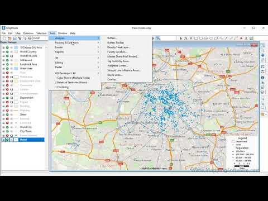
Task: Click the Hotel layer label icon
Action: pos(12,140)
